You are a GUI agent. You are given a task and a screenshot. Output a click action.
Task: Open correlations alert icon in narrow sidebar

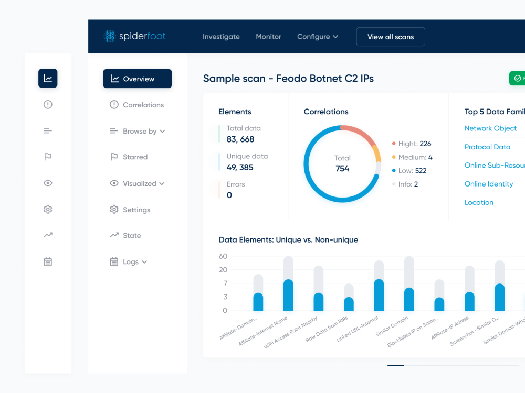point(48,105)
